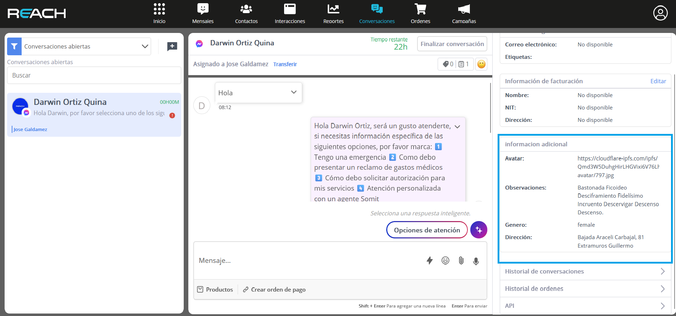This screenshot has height=316, width=676.
Task: Expand the API section
Action: click(x=585, y=306)
